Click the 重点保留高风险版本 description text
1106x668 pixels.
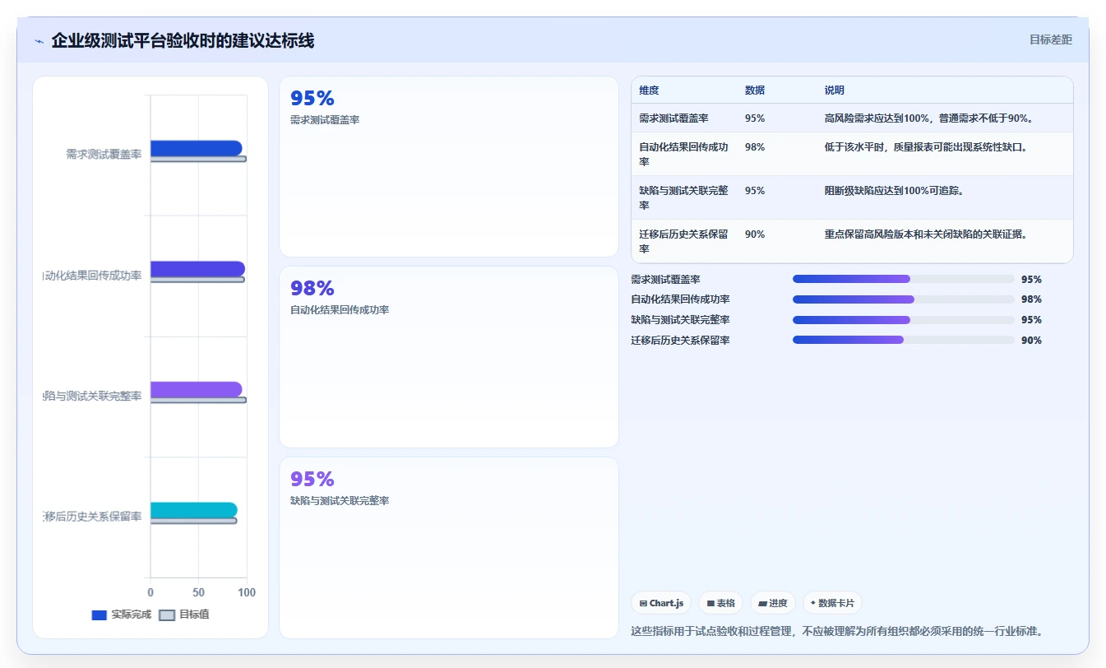click(x=927, y=234)
